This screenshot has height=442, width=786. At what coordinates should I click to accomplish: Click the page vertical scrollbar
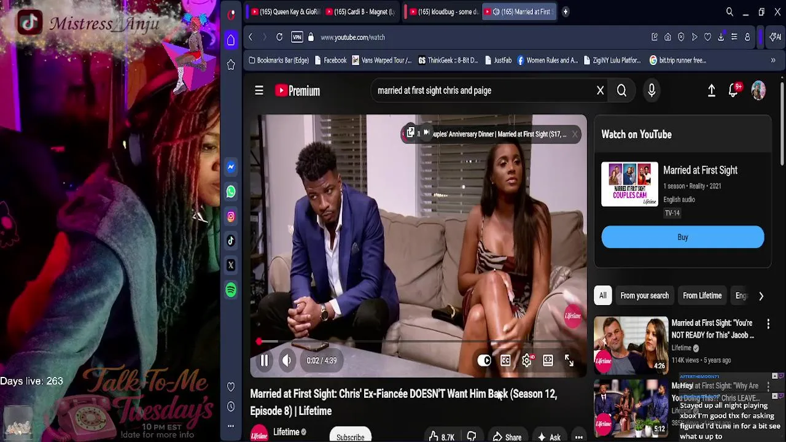[782, 123]
